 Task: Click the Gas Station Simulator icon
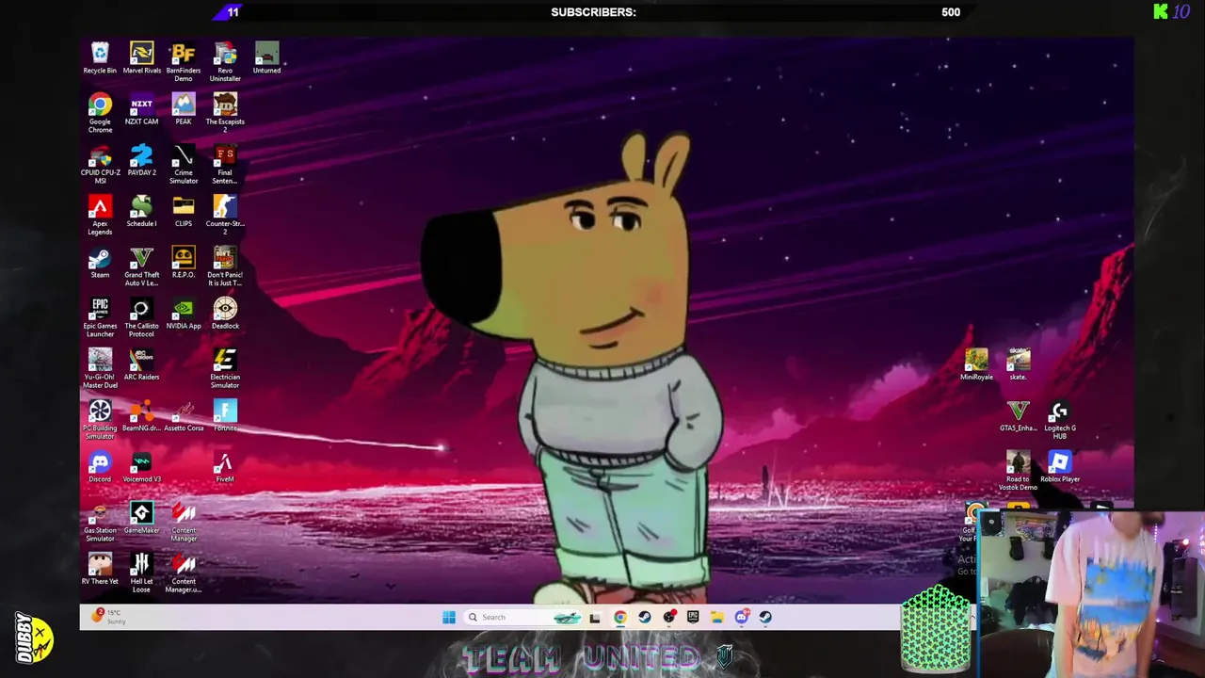click(100, 522)
